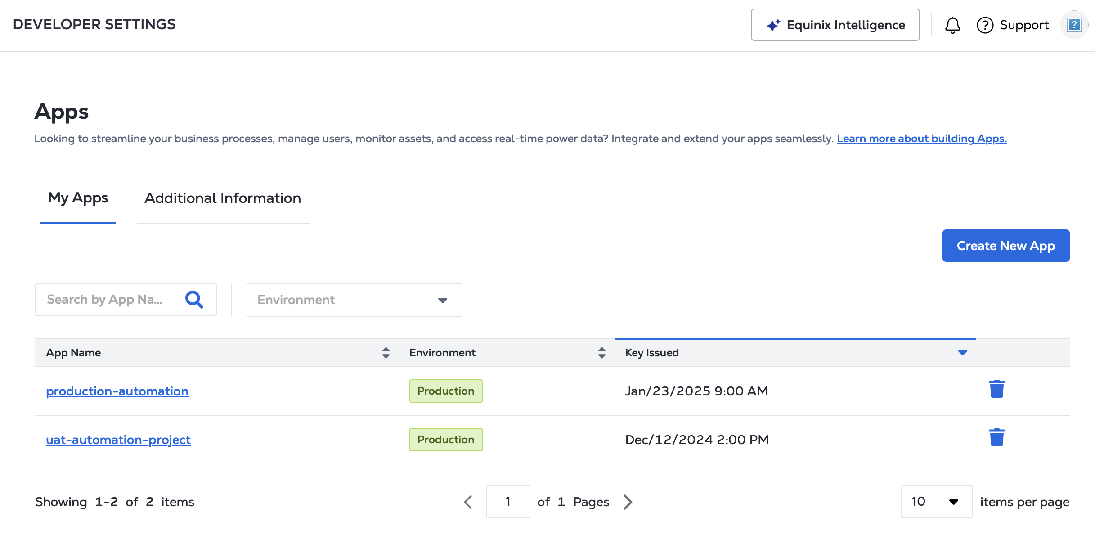Switch to Additional Information tab
This screenshot has height=539, width=1095.
223,198
